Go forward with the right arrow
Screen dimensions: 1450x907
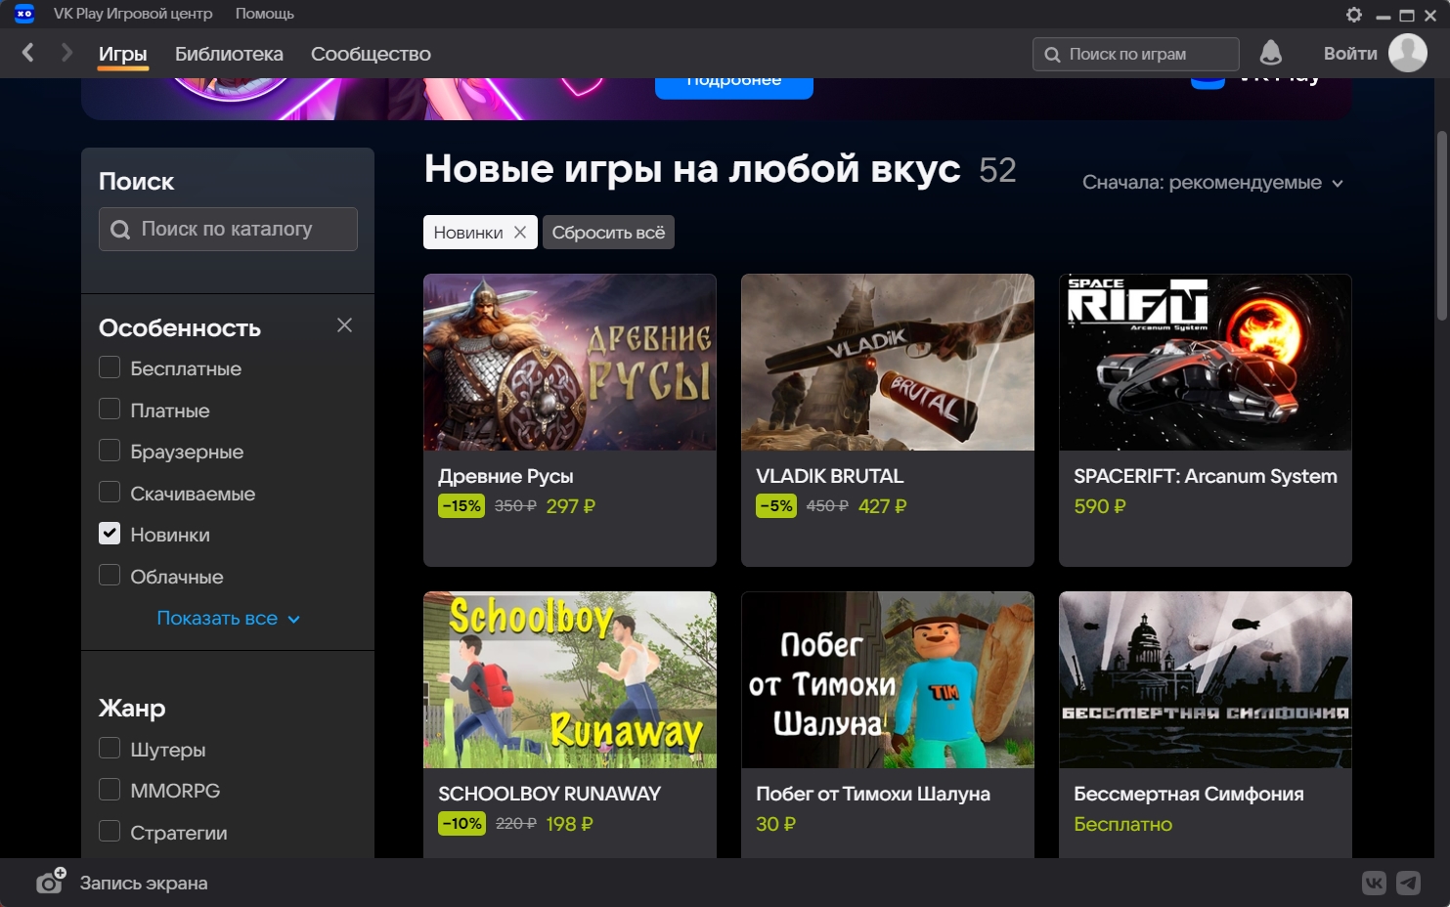(66, 53)
